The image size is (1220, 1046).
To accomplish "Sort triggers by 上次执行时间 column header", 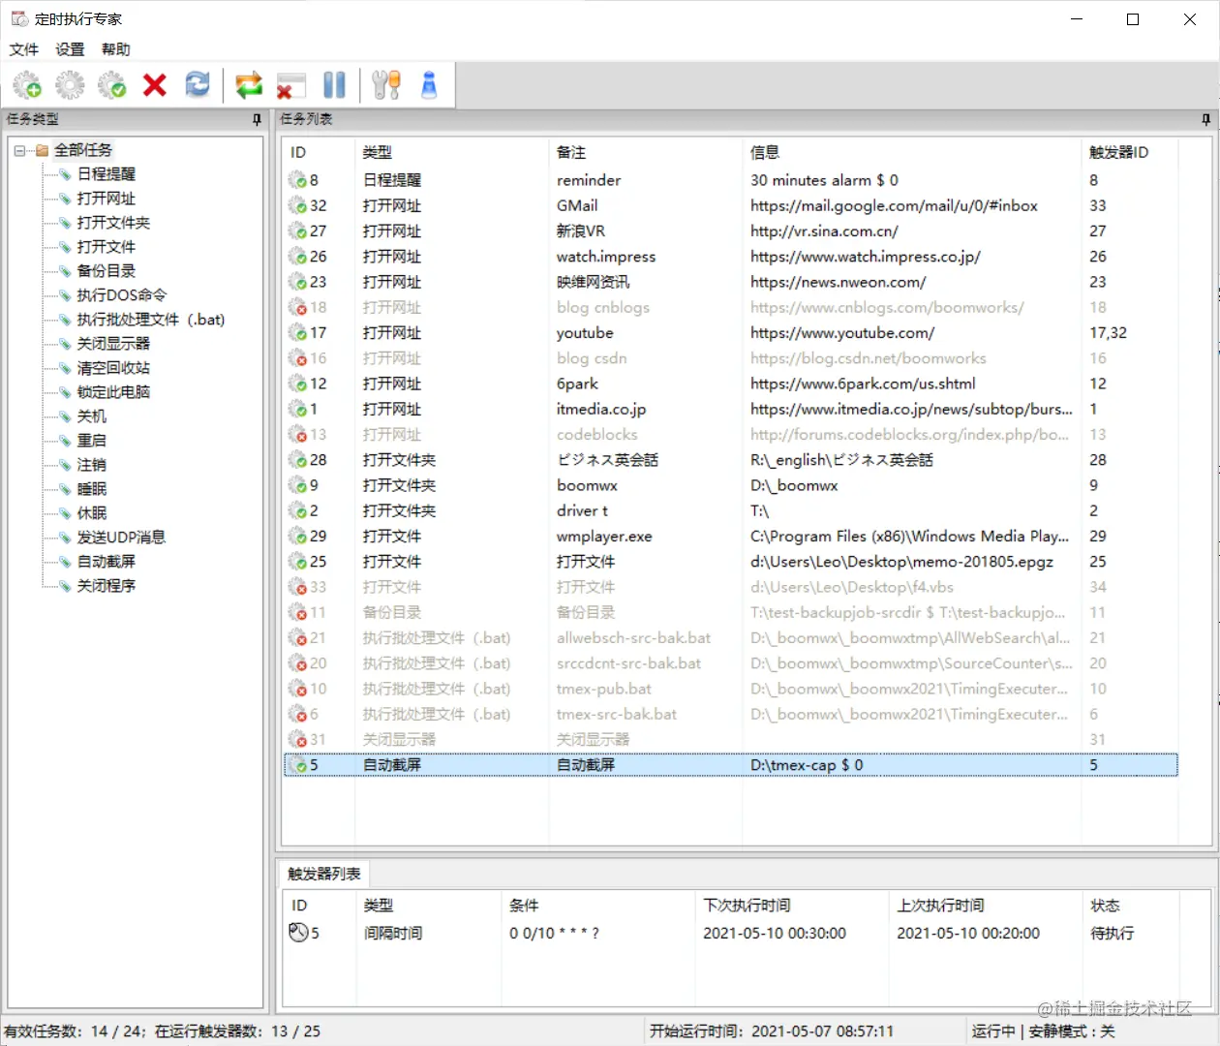I will point(986,906).
